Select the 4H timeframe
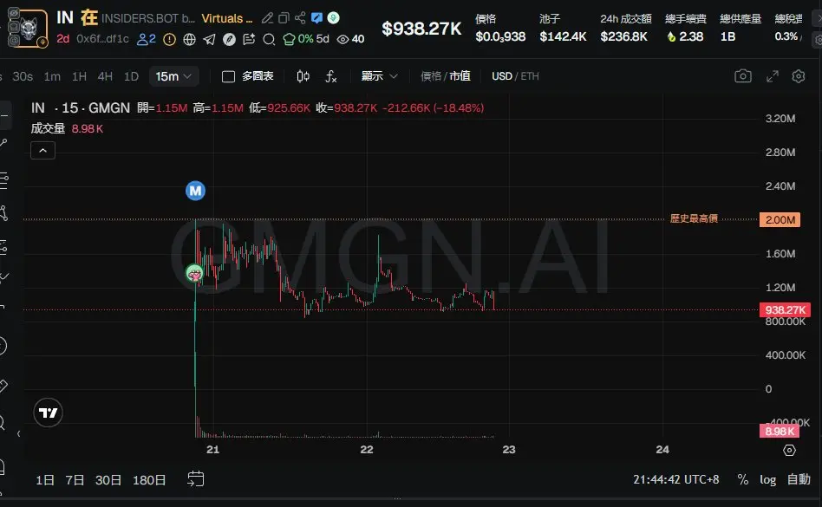The height and width of the screenshot is (507, 822). tap(105, 76)
